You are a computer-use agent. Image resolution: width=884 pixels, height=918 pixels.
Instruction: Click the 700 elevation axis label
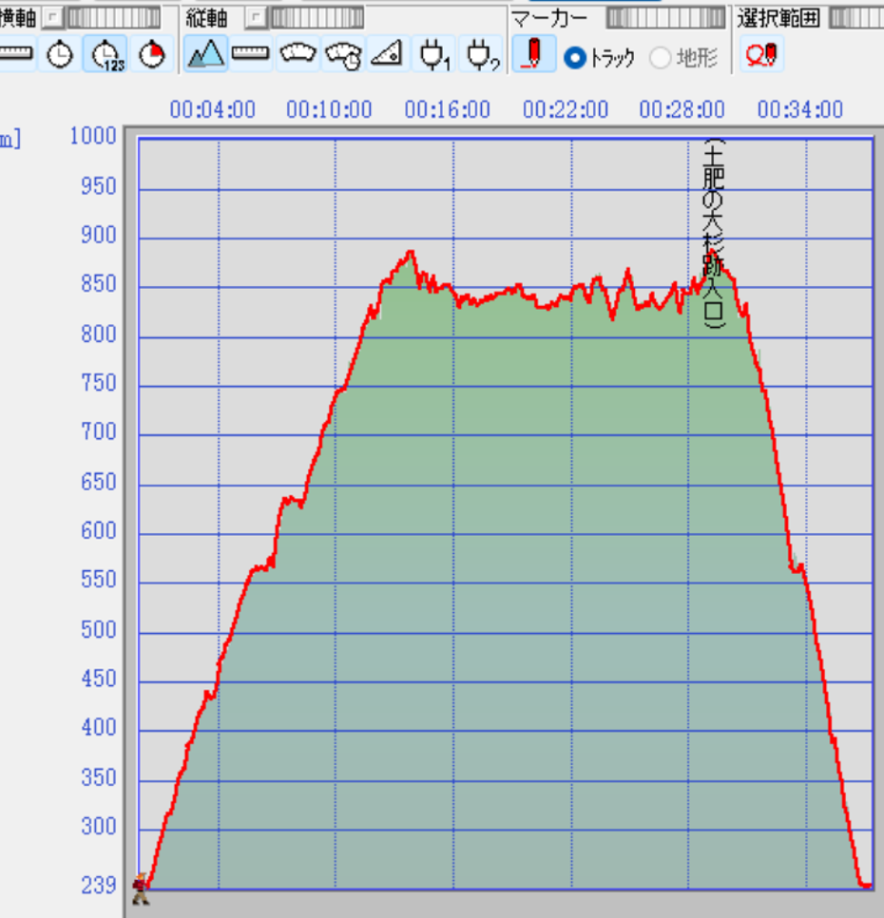pyautogui.click(x=98, y=431)
